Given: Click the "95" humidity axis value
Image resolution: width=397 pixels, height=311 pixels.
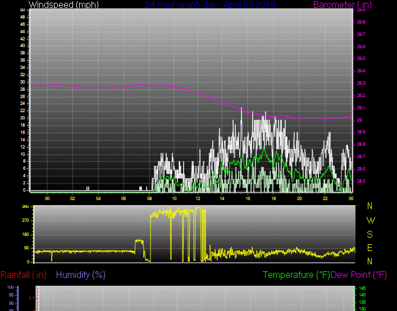Looking at the screenshot, I should [x=11, y=295].
